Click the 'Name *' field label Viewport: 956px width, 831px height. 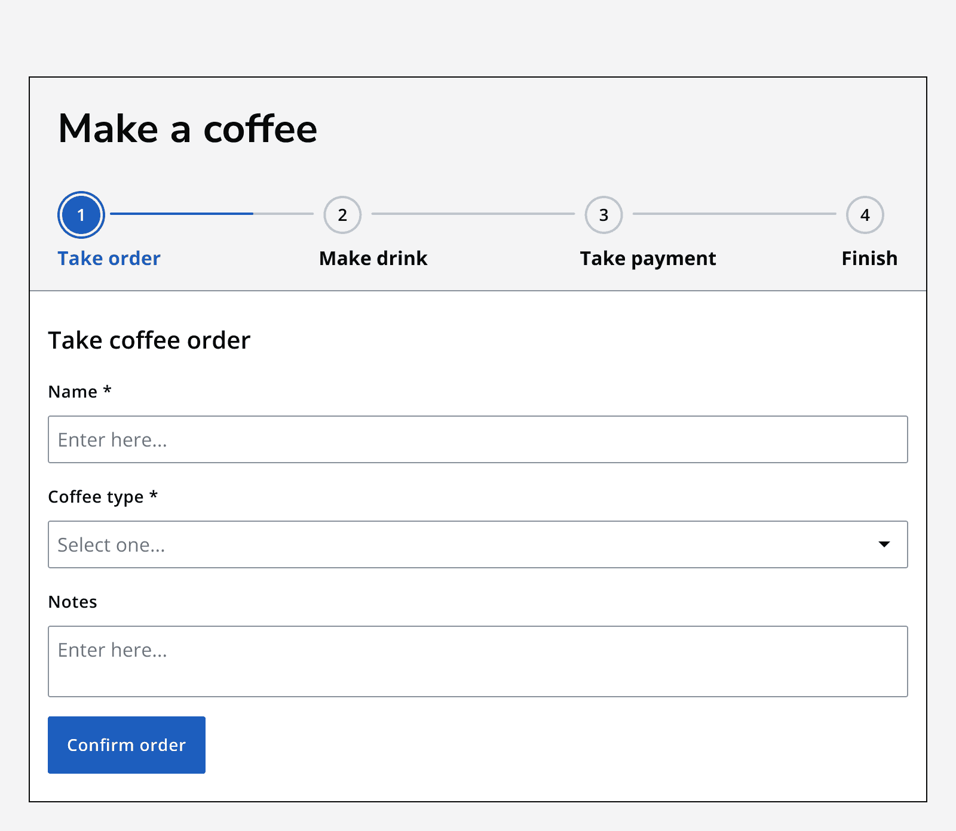tap(80, 392)
